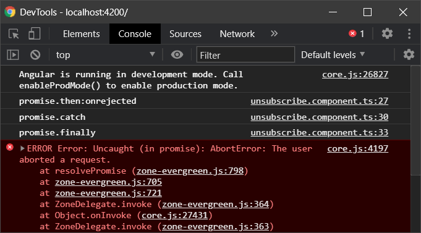
Task: Click the promise.then:onrejected log text
Action: coord(78,101)
